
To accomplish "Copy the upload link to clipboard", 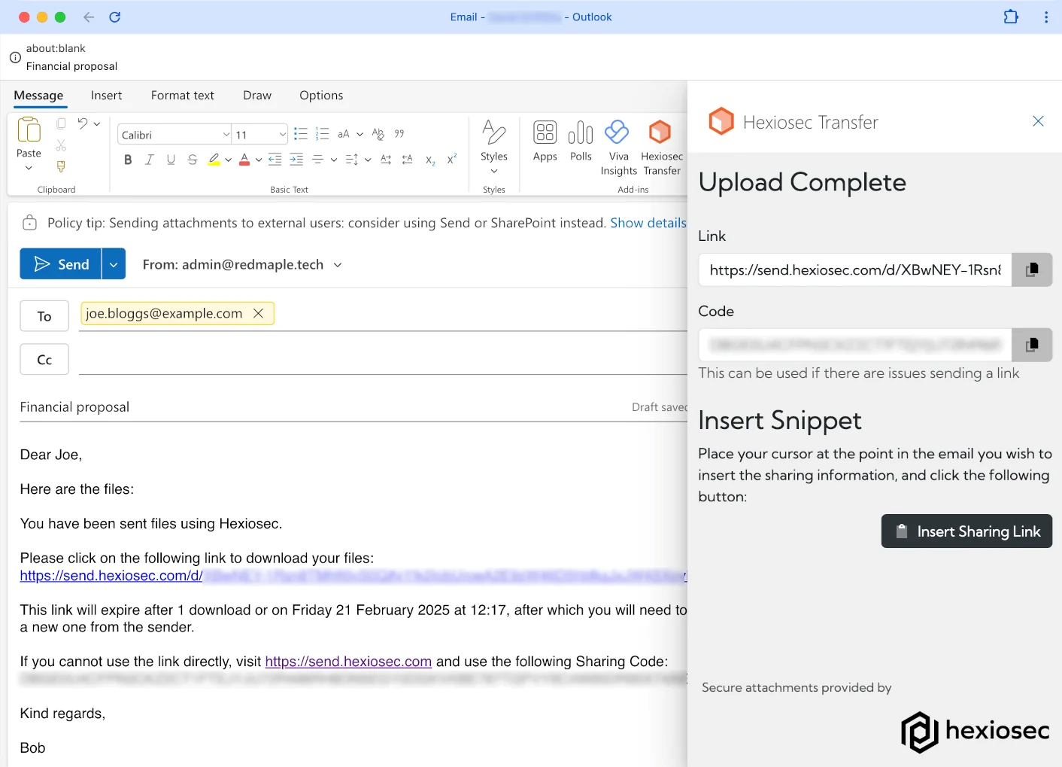I will 1032,269.
